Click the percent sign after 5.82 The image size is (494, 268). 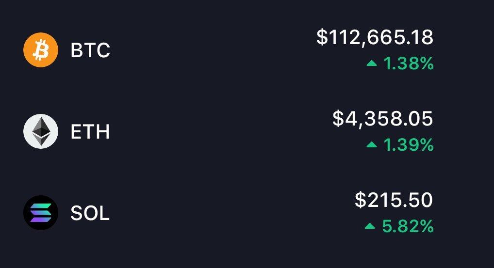click(427, 226)
